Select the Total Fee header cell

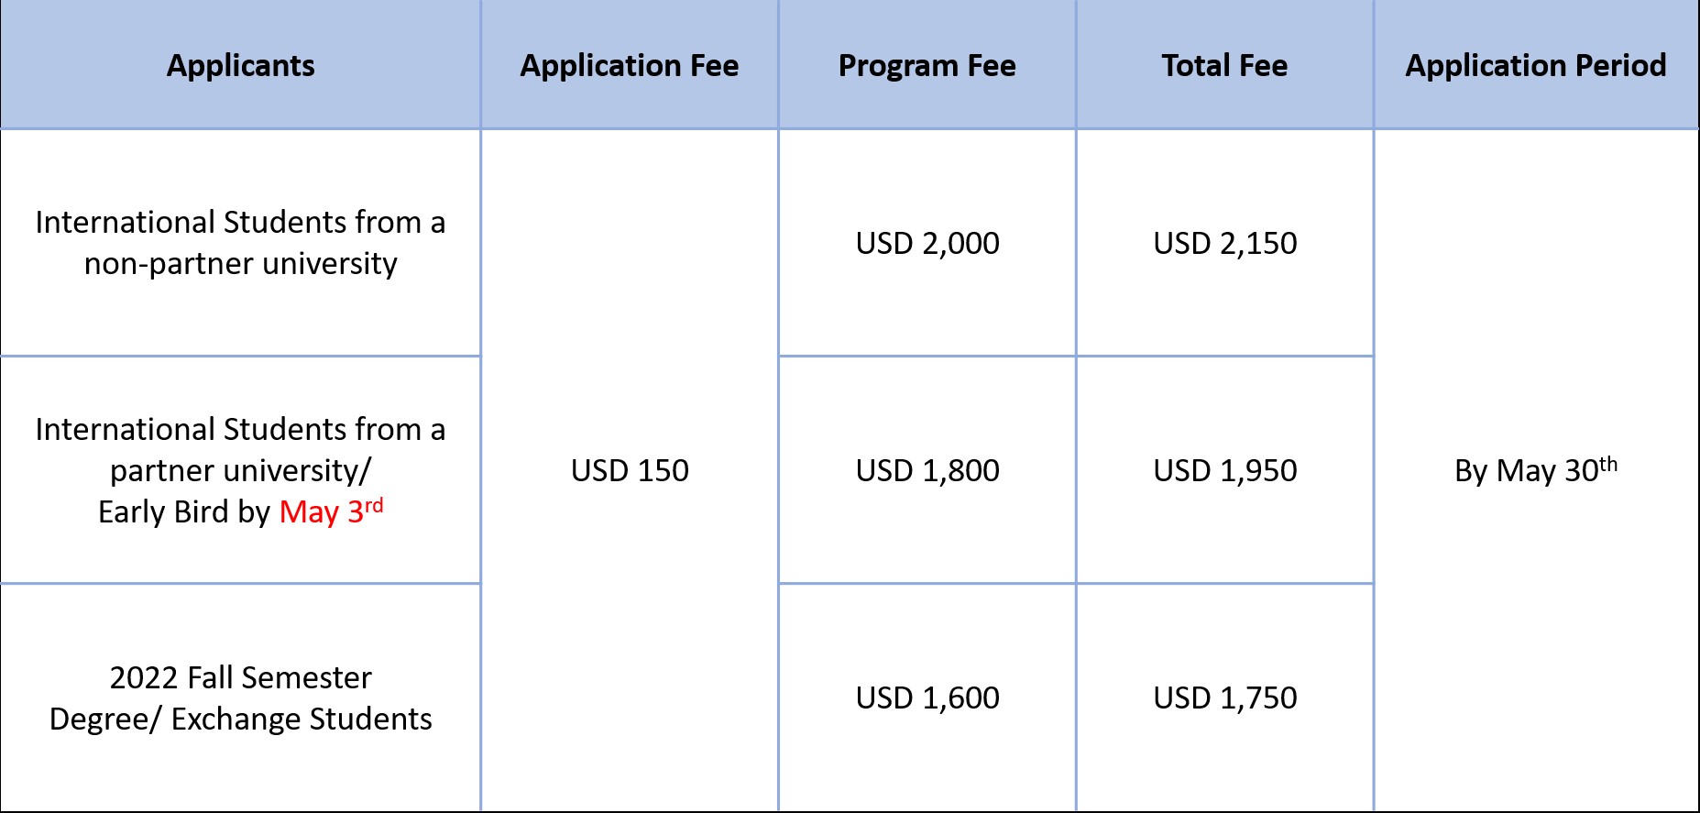coord(1225,65)
